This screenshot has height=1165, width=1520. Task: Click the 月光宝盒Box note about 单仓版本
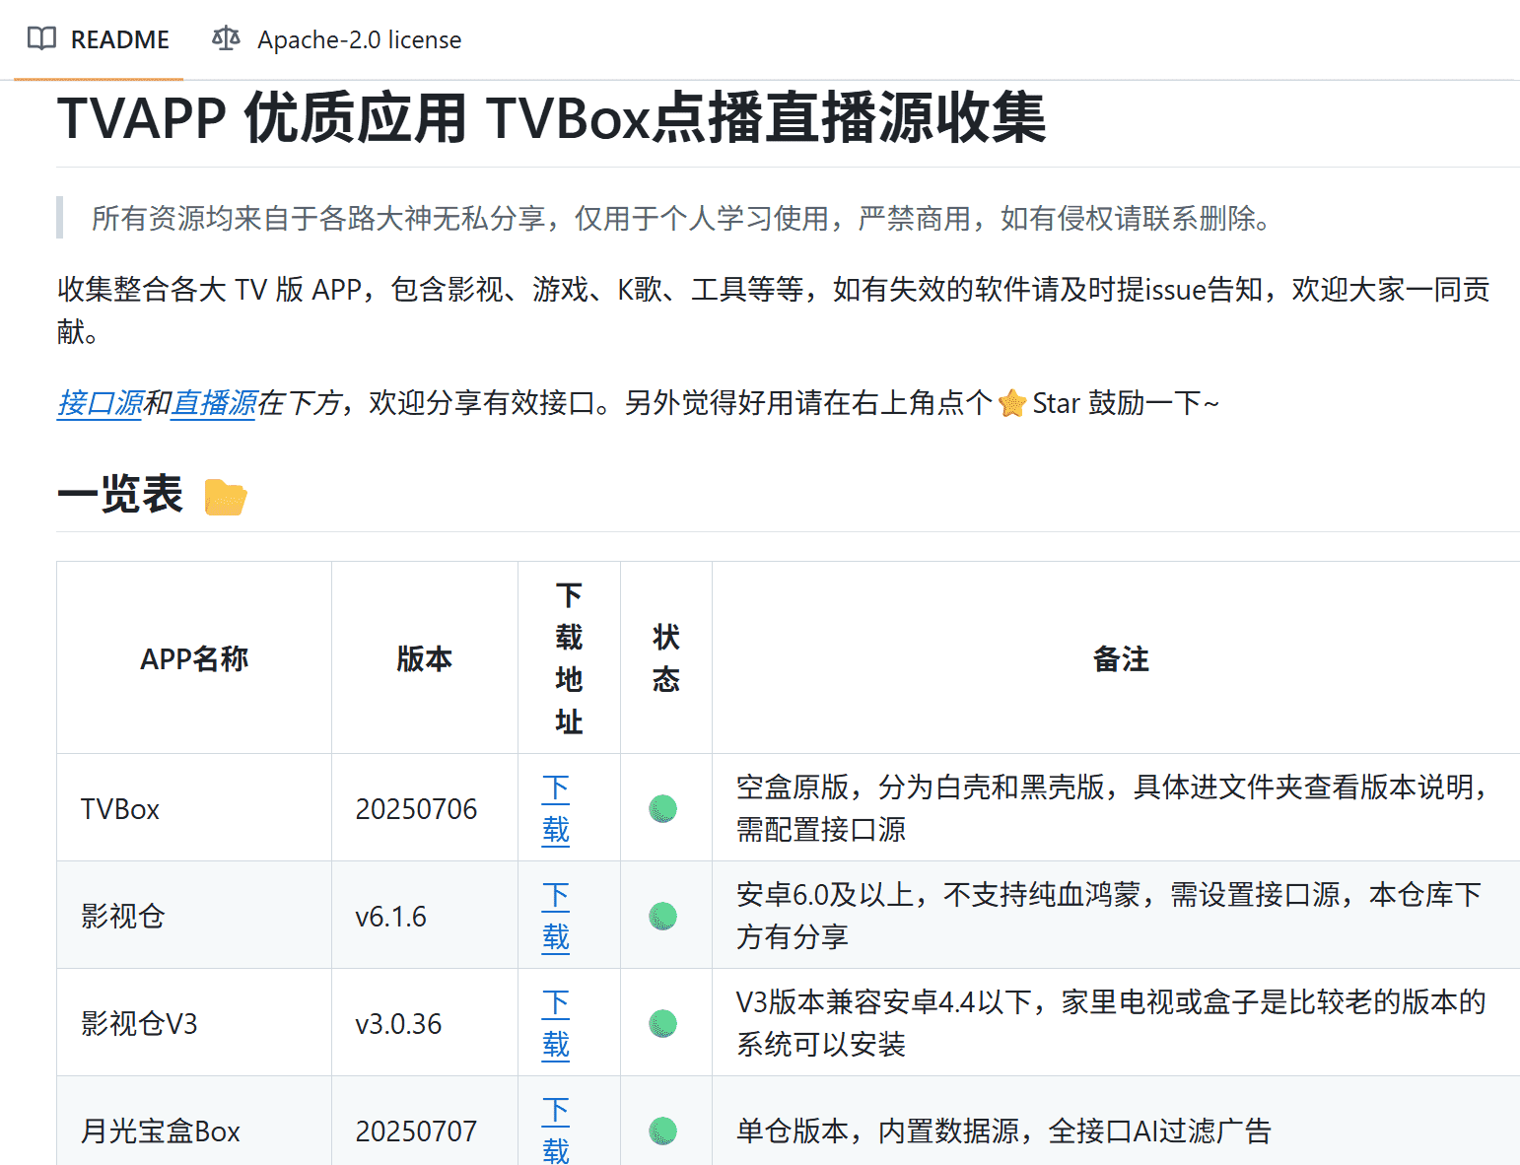pos(1003,1131)
